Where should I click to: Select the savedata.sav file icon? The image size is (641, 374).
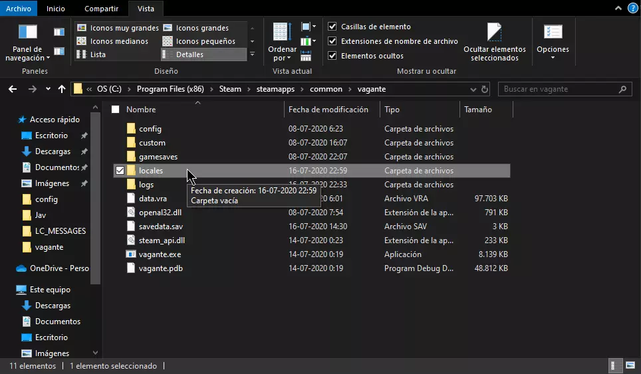tap(131, 227)
